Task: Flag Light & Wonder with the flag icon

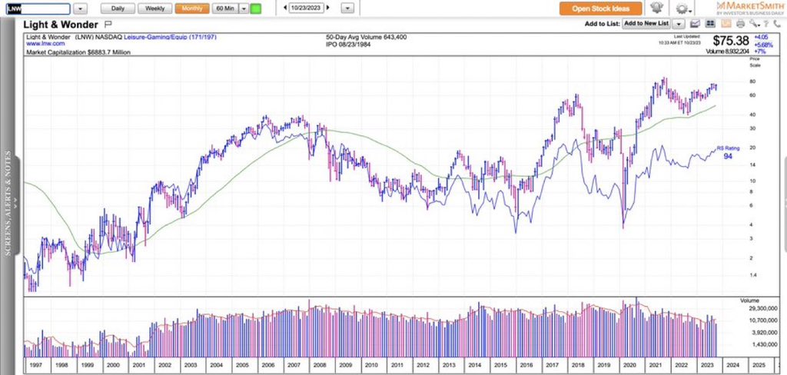Action: 108,24
